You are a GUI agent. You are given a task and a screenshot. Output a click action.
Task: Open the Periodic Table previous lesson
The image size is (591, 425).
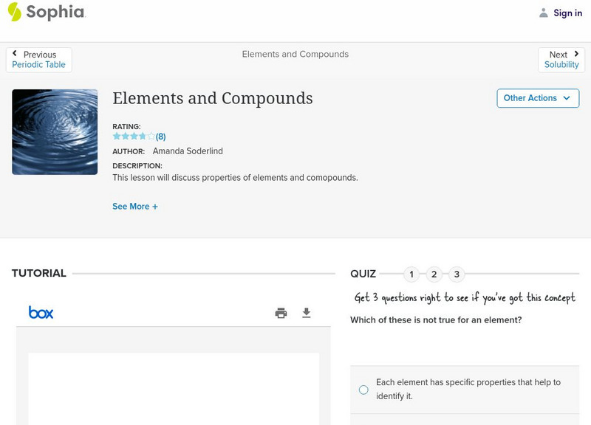(38, 65)
